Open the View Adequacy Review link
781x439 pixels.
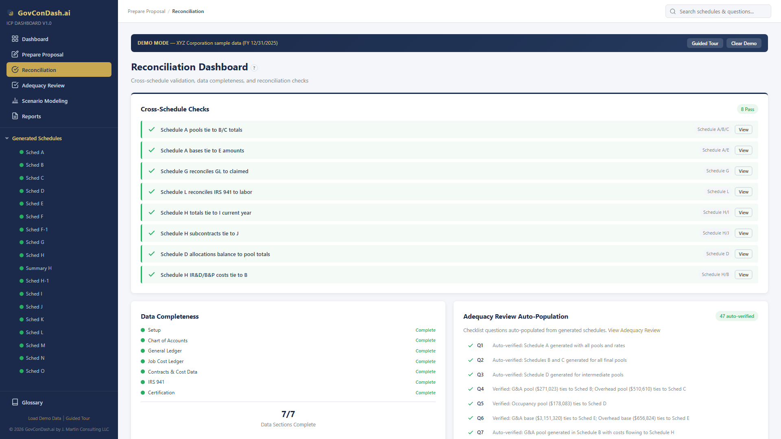tap(634, 330)
